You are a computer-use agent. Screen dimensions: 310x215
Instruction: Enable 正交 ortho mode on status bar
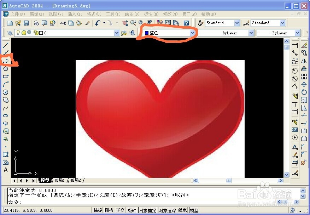[x=120, y=210]
